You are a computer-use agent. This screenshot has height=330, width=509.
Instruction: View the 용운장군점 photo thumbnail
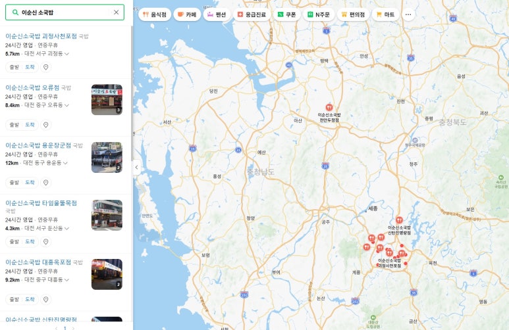(x=107, y=157)
